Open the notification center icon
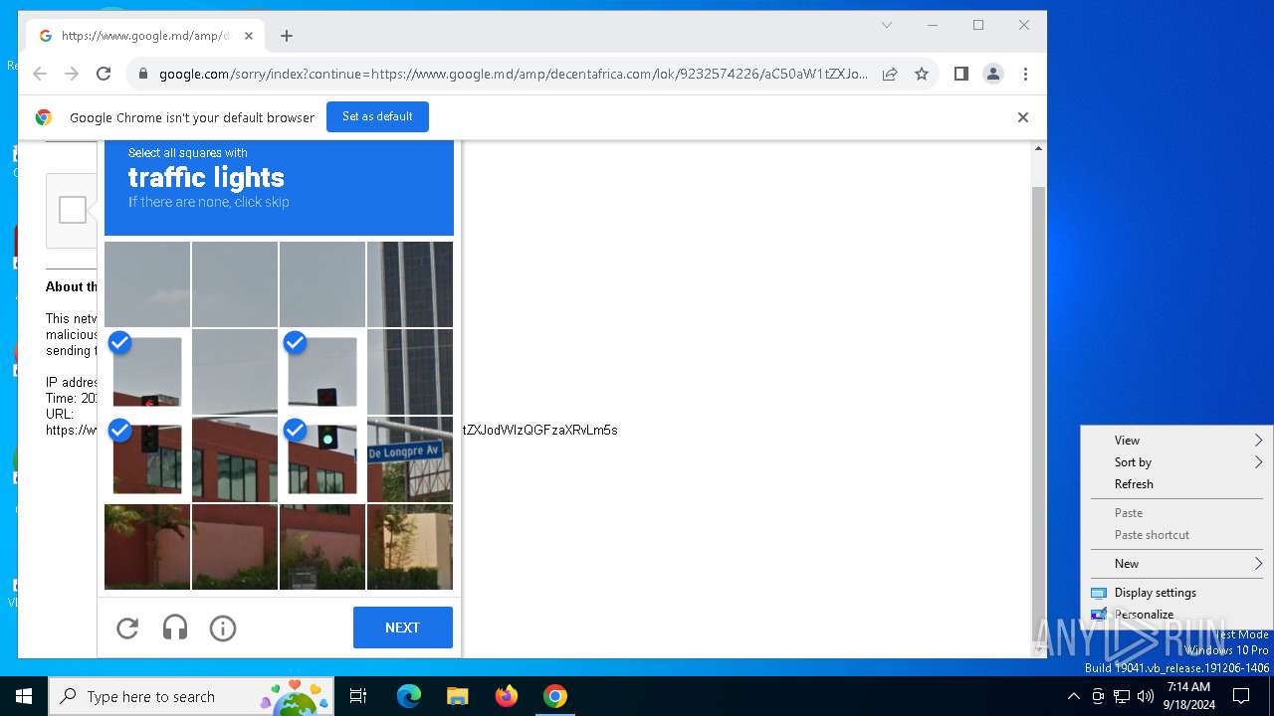Image resolution: width=1274 pixels, height=716 pixels. tap(1241, 696)
